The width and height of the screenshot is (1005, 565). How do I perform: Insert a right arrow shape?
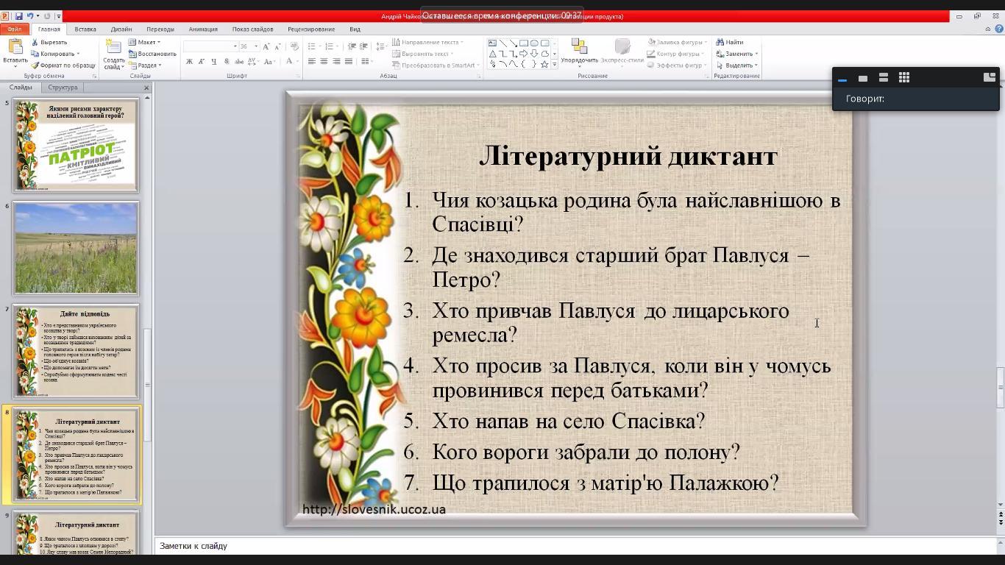[524, 54]
